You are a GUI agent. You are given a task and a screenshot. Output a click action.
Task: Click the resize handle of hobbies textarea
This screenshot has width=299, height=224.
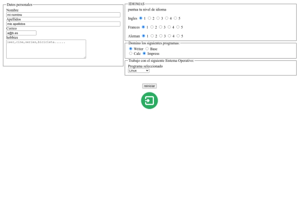coord(85,57)
